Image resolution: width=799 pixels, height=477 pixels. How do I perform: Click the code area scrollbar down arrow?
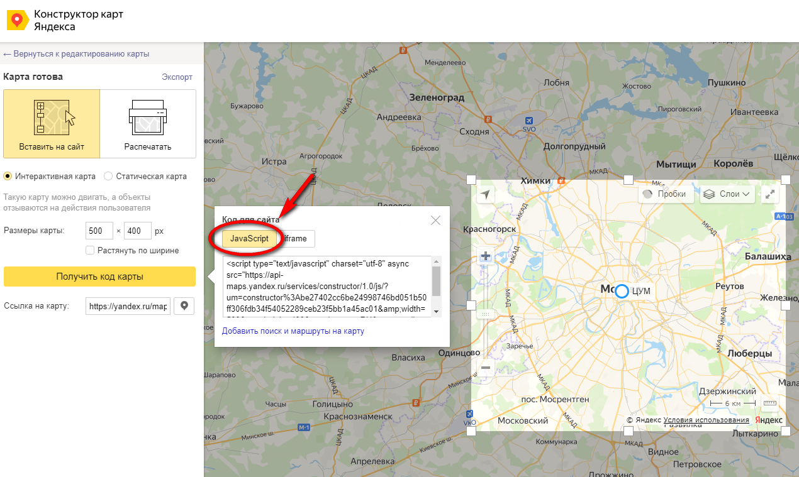[x=437, y=312]
